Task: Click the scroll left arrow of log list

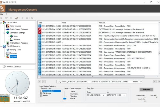Action: 39,77
